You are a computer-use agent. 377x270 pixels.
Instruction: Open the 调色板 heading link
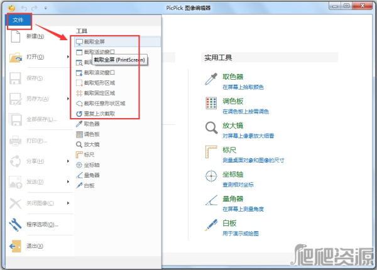point(232,101)
